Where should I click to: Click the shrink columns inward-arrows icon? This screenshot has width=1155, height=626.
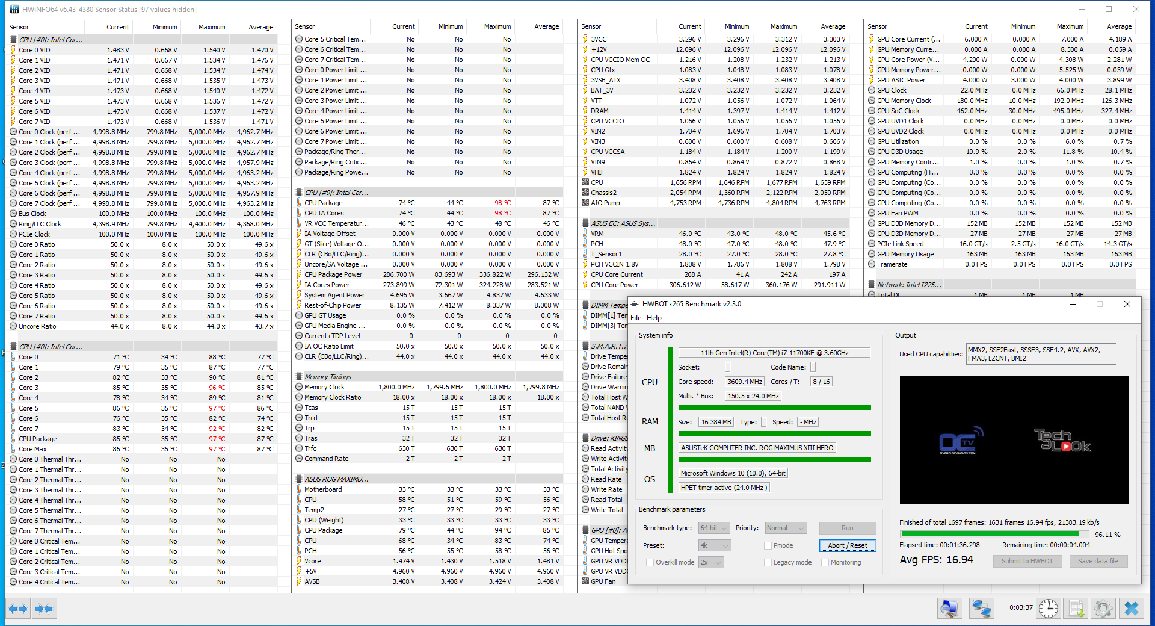(x=44, y=609)
